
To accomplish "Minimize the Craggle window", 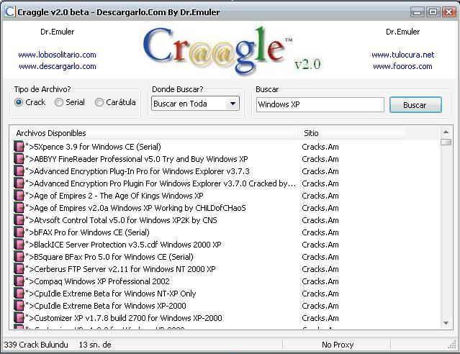I will click(x=417, y=12).
